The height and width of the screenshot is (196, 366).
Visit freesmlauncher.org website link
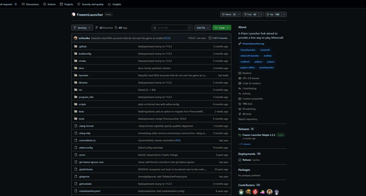(x=253, y=44)
